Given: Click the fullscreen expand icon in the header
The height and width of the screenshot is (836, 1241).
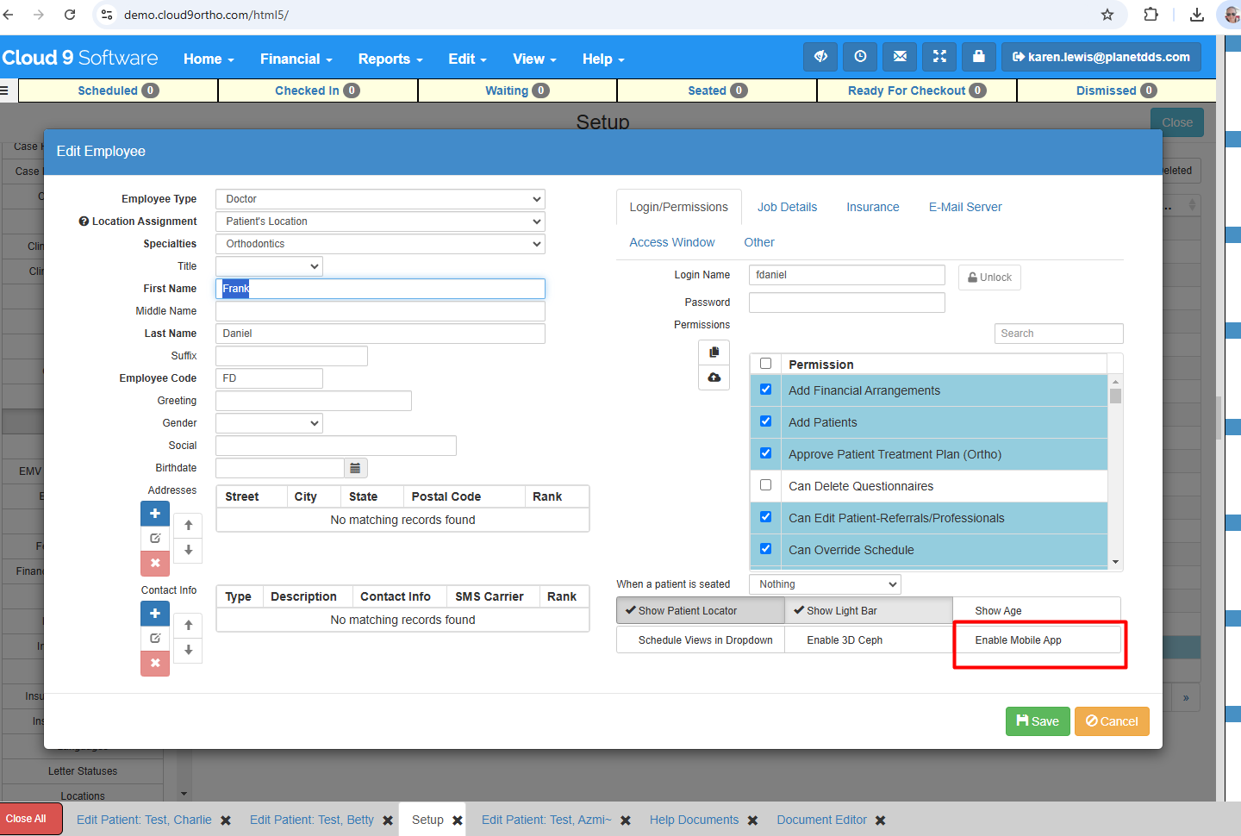Looking at the screenshot, I should coord(939,57).
